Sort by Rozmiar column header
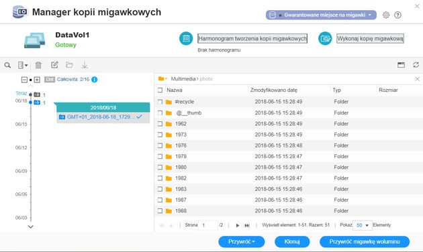The image size is (423, 252). (x=388, y=90)
